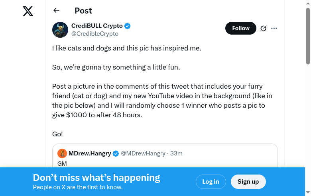Click the quoted post's GM text
Image resolution: width=311 pixels, height=196 pixels.
62,163
